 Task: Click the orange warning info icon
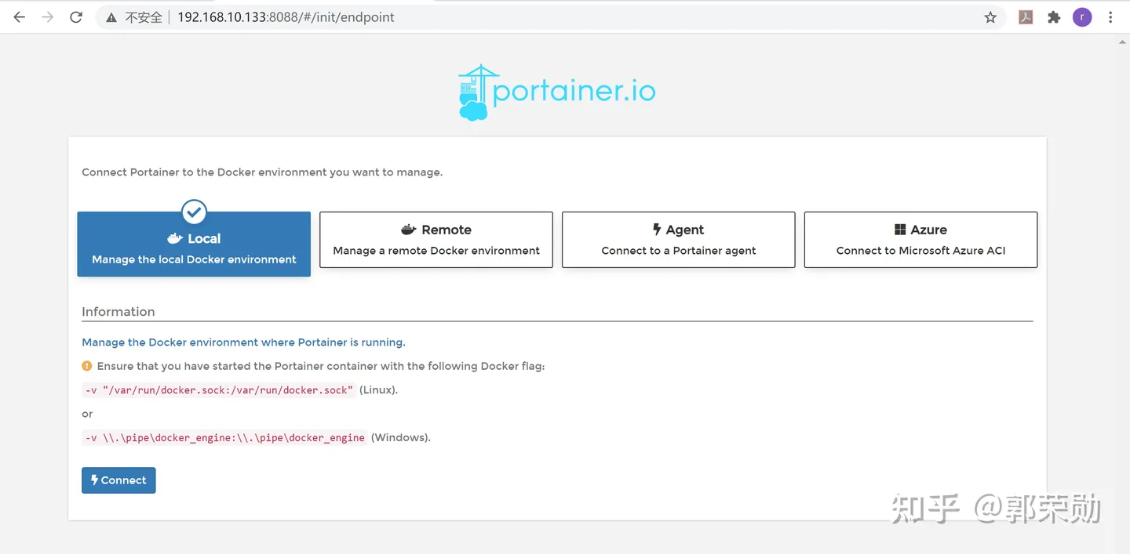pos(87,366)
